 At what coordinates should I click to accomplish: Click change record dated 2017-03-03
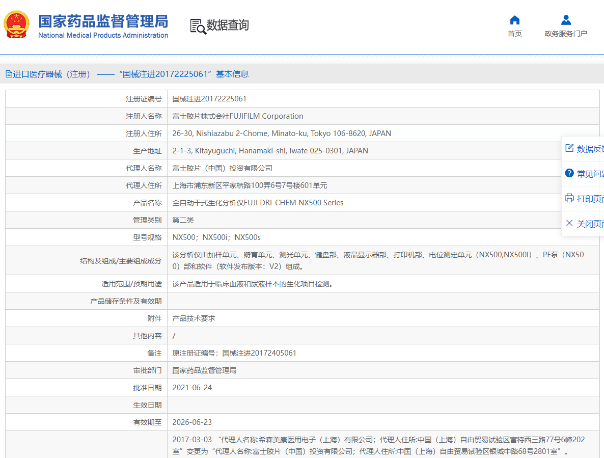click(378, 445)
